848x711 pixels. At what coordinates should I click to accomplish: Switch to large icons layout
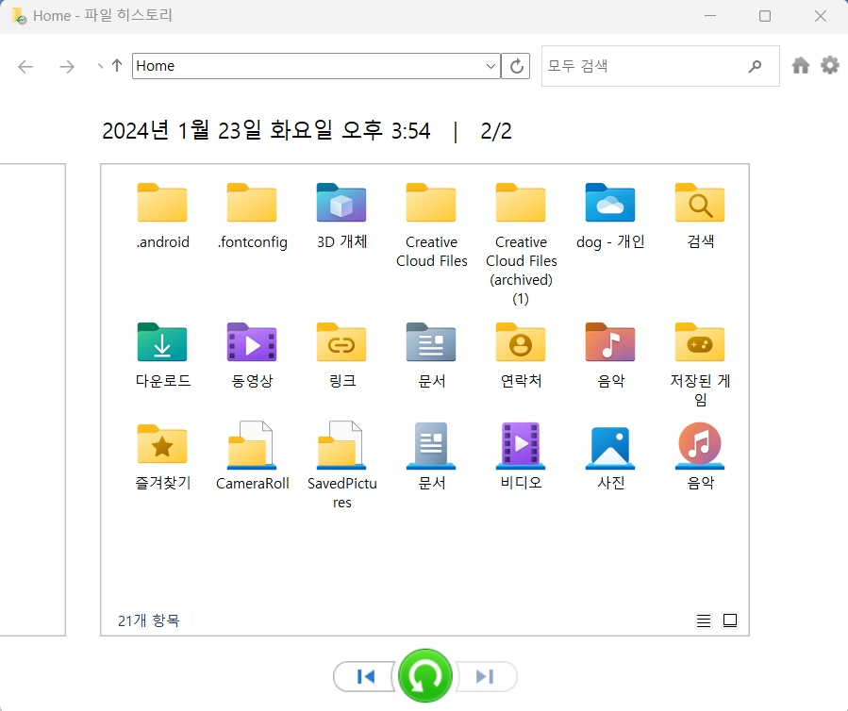(x=729, y=620)
